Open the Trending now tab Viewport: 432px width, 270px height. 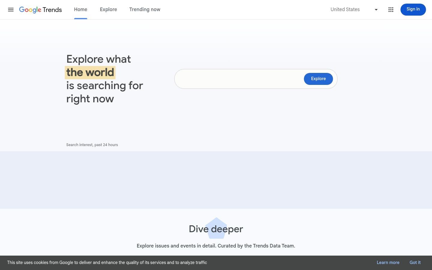145,9
